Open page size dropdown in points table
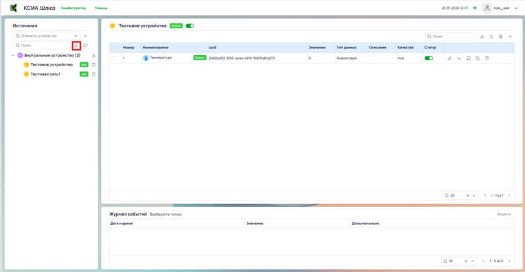This screenshot has width=525, height=272. [459, 195]
